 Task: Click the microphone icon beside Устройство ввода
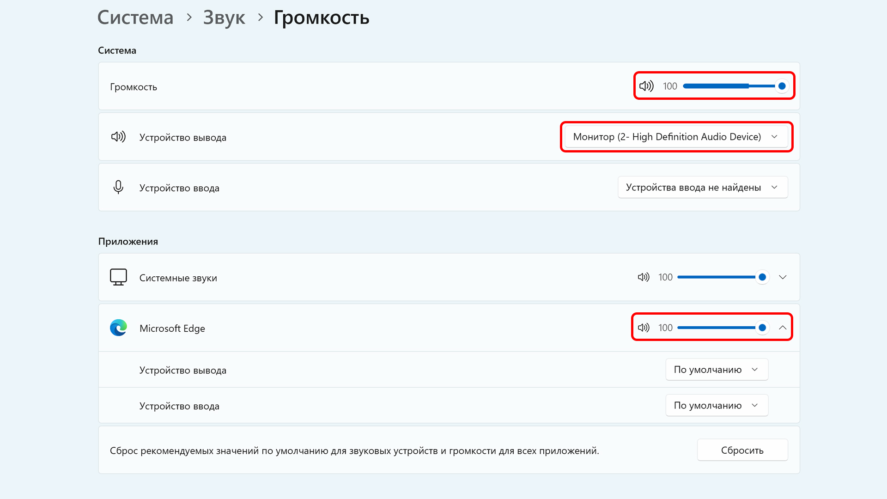(x=118, y=187)
